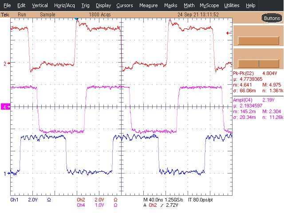The image size is (284, 213).
Task: Open the Trig menu
Action: pyautogui.click(x=85, y=5)
